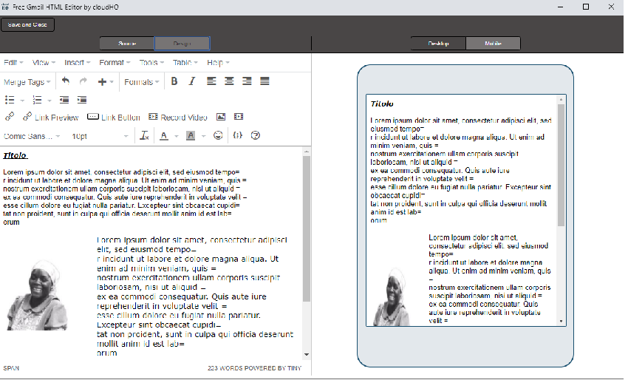Click Link Preview button
This screenshot has width=628, height=380.
tap(50, 117)
